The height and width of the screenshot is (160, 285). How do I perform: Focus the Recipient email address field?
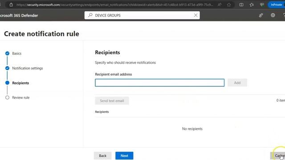tap(159, 83)
